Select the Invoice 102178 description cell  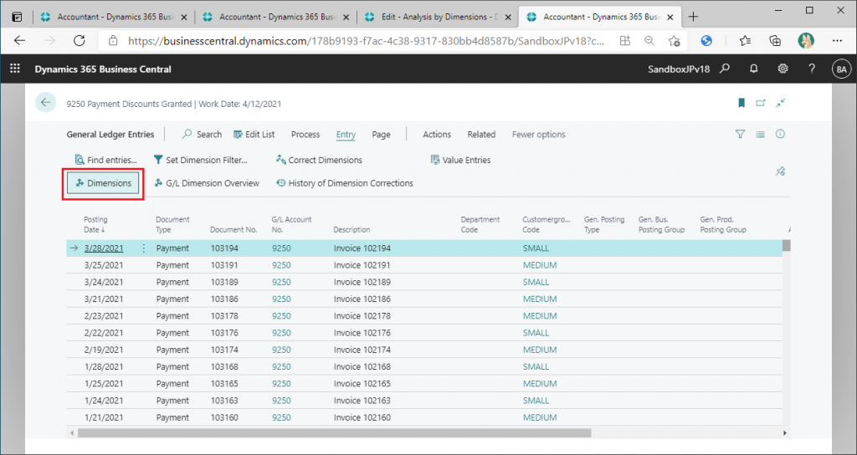(x=362, y=316)
